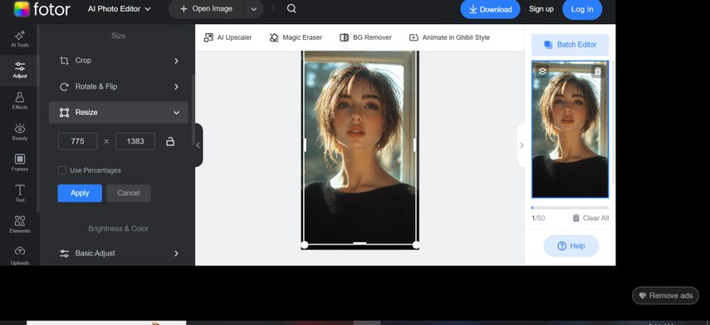Image resolution: width=710 pixels, height=325 pixels.
Task: Expand the Open Image arrow menu
Action: click(253, 9)
